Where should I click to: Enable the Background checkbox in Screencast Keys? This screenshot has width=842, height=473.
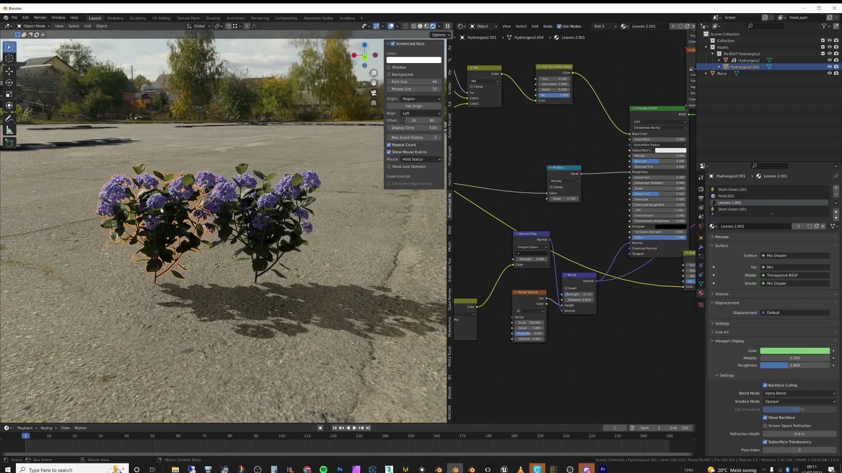point(389,74)
